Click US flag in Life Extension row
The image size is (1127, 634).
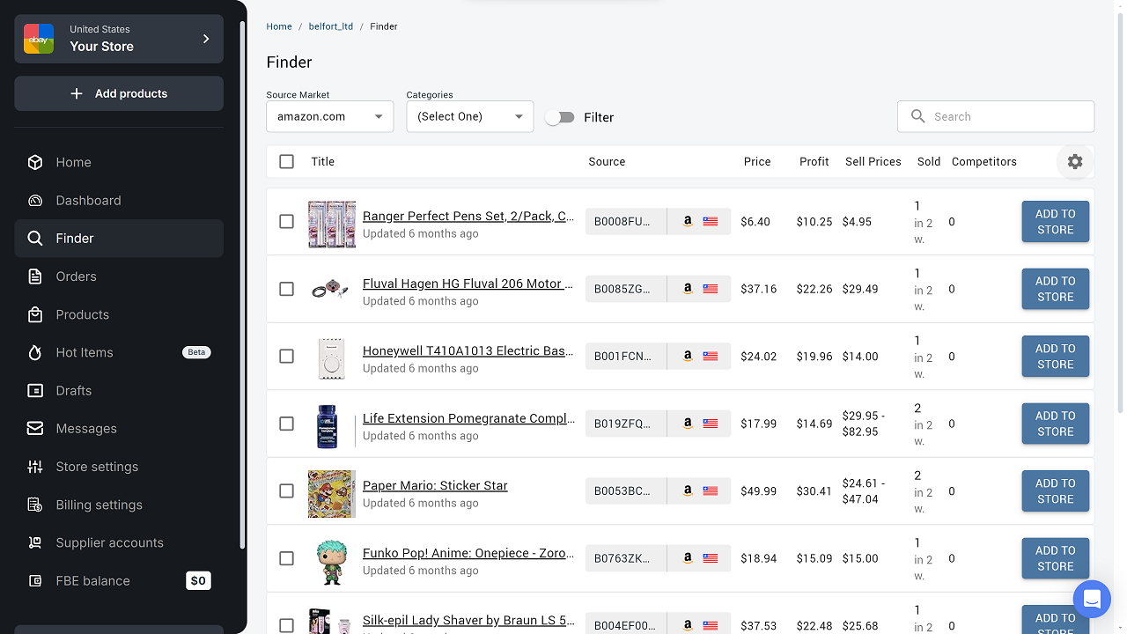711,424
